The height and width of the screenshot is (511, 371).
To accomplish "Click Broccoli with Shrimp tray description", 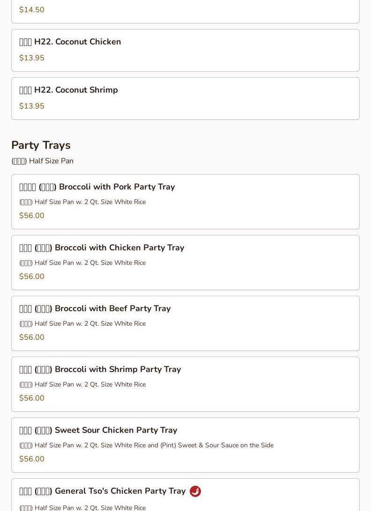I will click(82, 385).
